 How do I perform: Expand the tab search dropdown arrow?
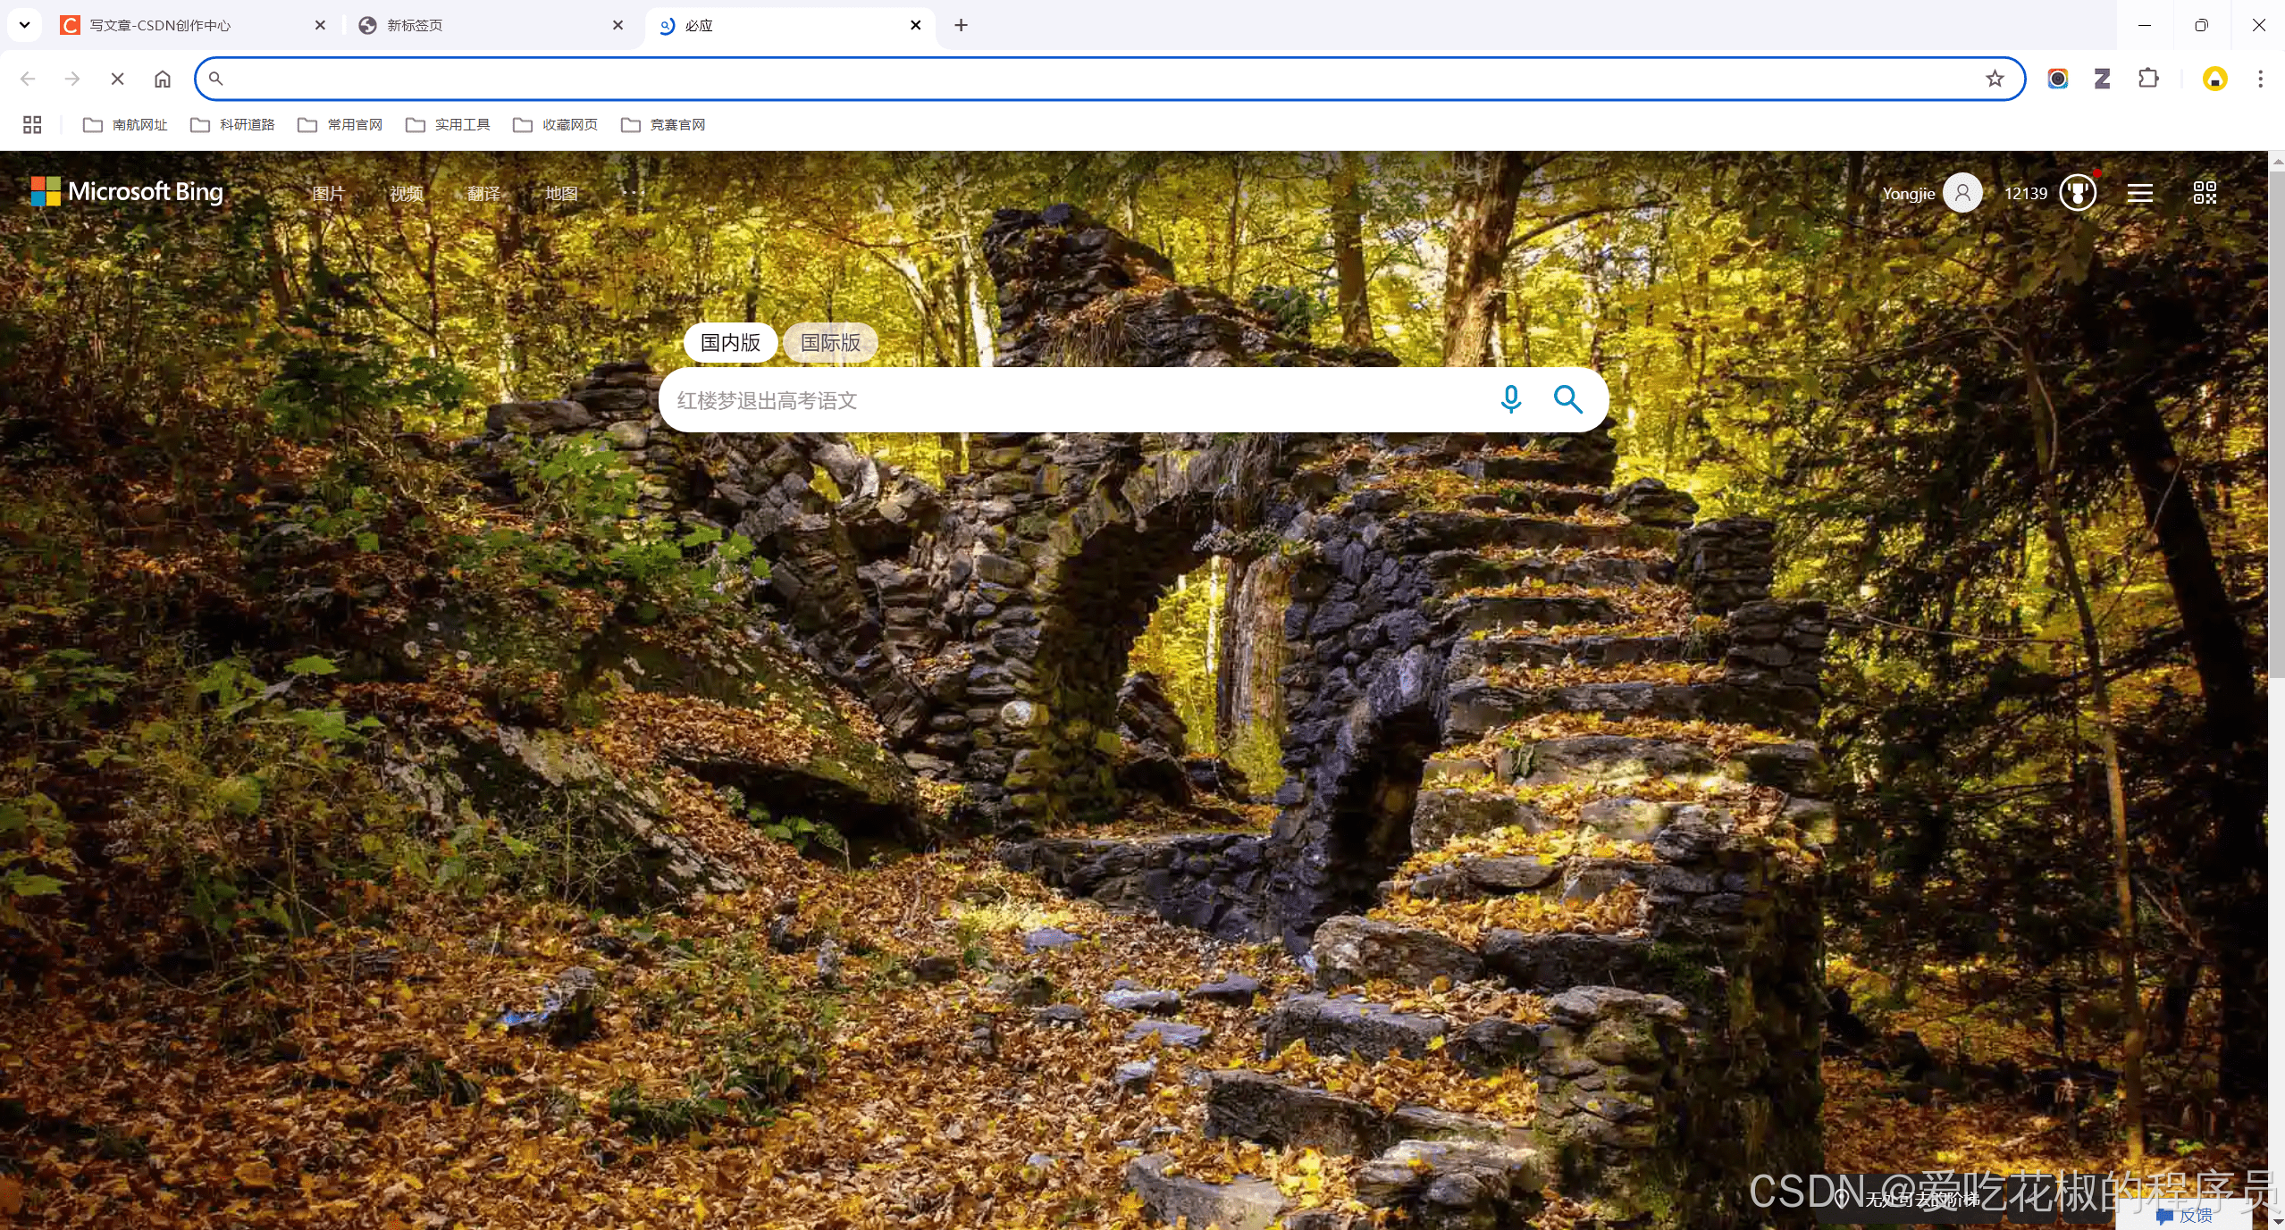coord(24,25)
